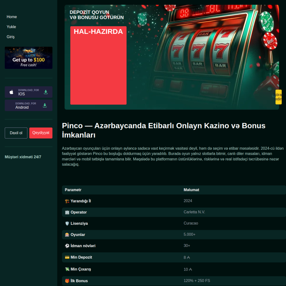Click the yellow İştirak edin button

click(x=278, y=97)
